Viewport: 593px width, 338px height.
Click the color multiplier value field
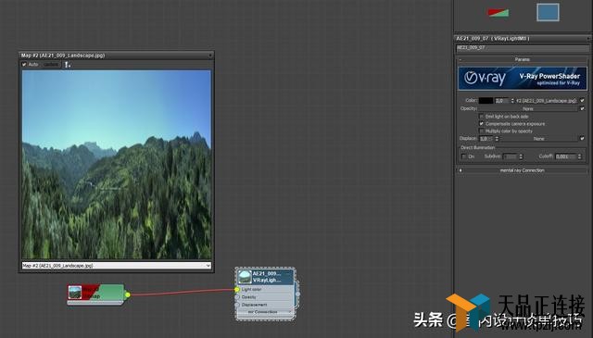[x=502, y=101]
